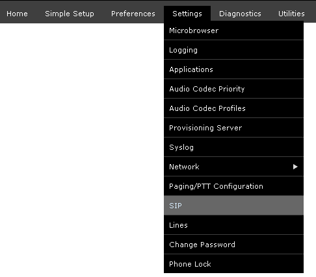Screen dimensions: 316x277
Task: Open Paging/PTT Configuration
Action: pyautogui.click(x=233, y=186)
